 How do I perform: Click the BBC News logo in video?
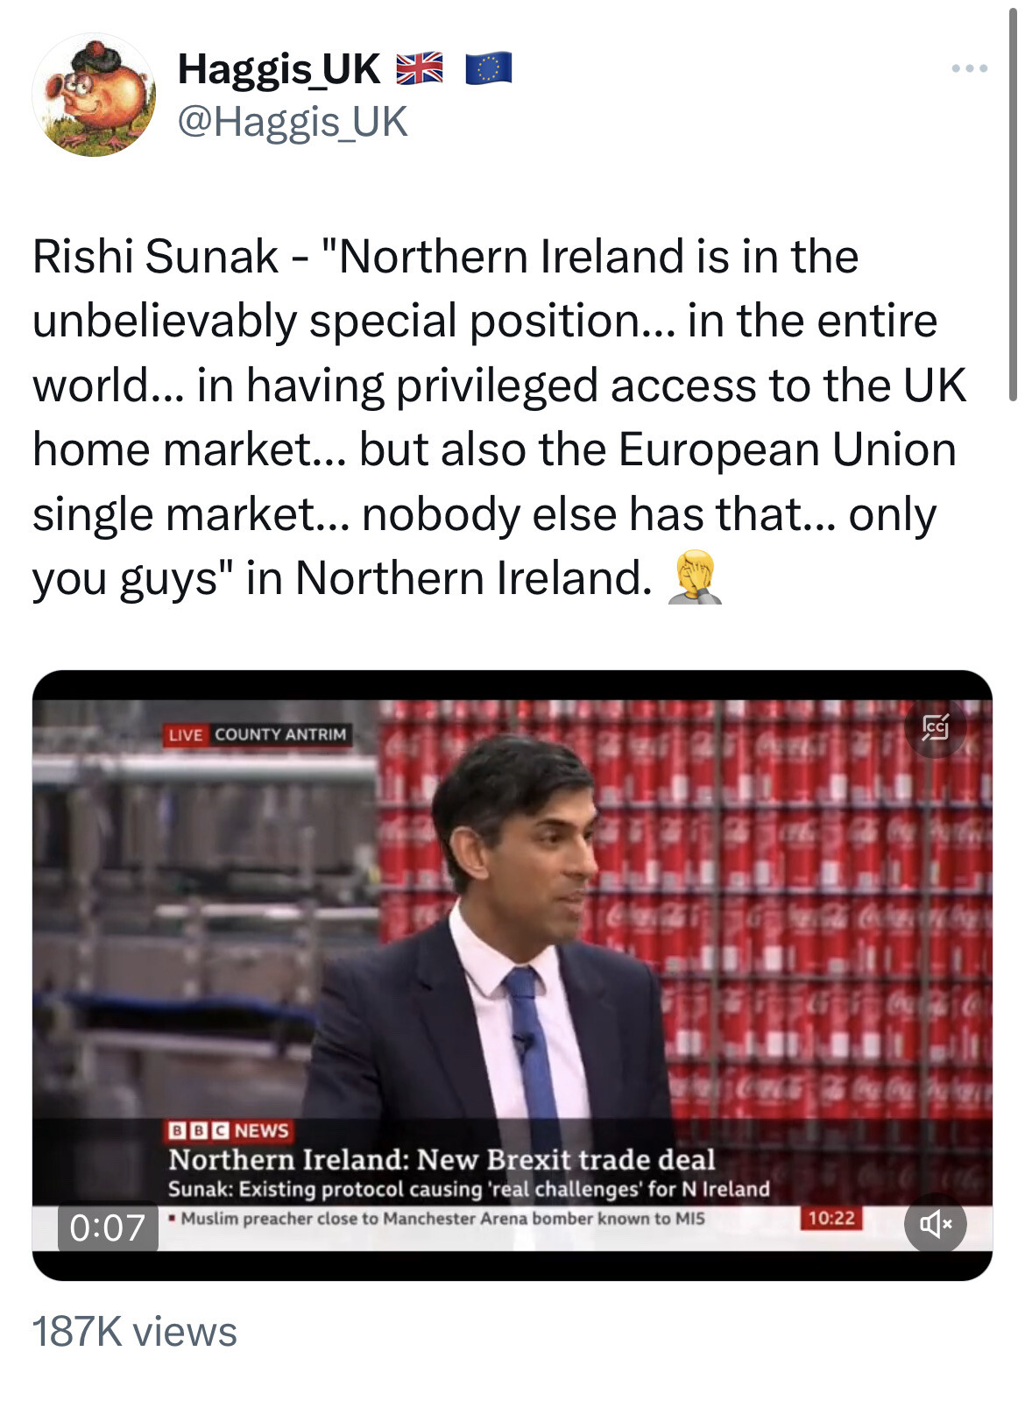[228, 1130]
